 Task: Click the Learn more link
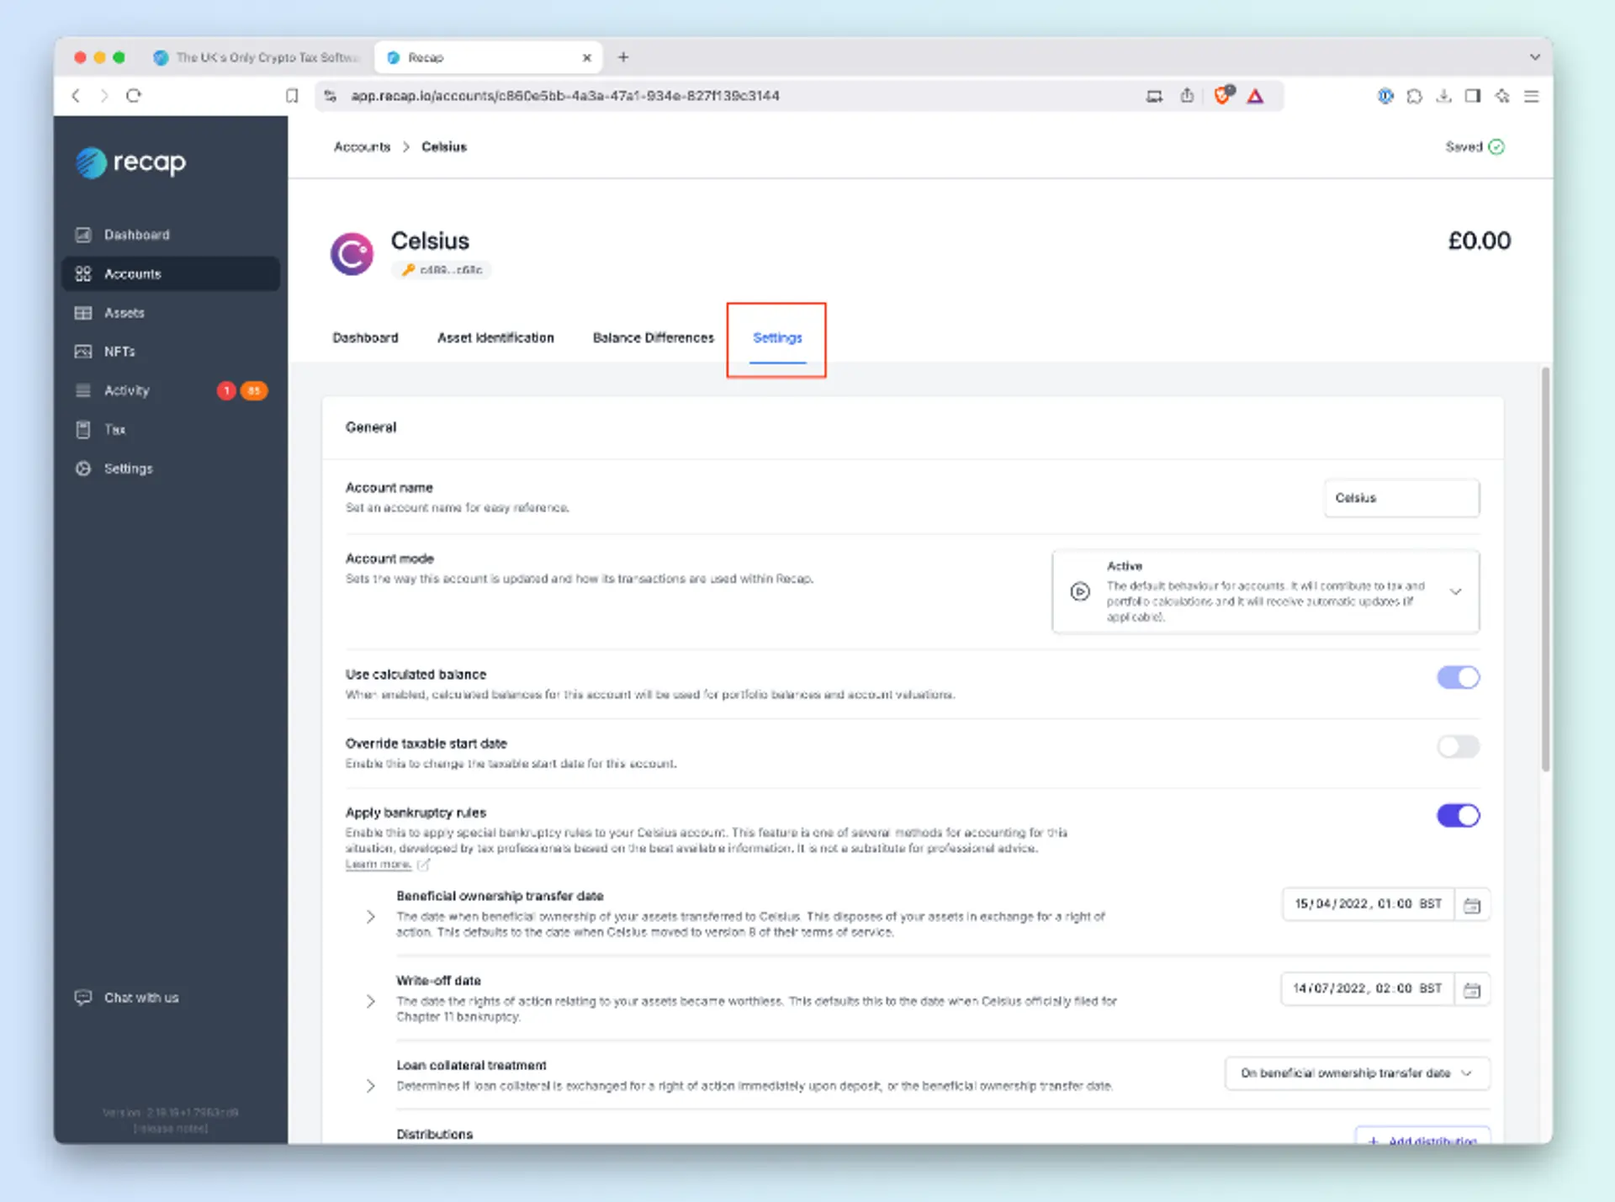tap(378, 865)
